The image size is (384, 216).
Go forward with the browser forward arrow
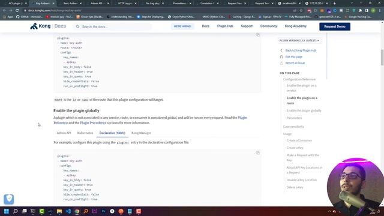[11, 11]
